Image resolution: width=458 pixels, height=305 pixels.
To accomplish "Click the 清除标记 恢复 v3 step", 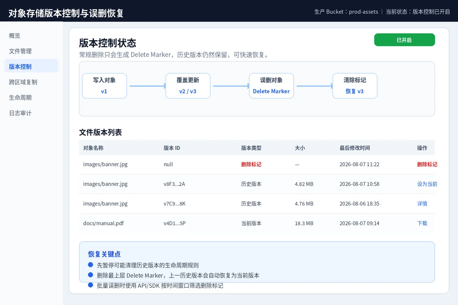I will [x=355, y=86].
